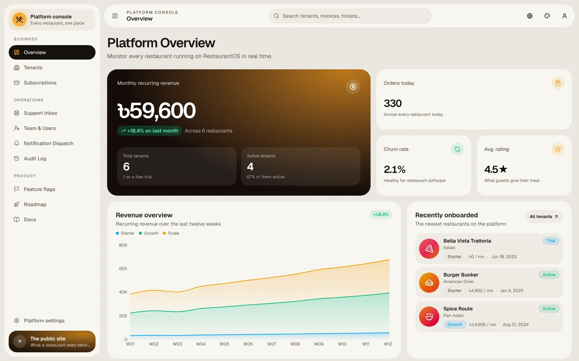Go to Overview in the sidebar
Image resolution: width=579 pixels, height=361 pixels.
52,52
